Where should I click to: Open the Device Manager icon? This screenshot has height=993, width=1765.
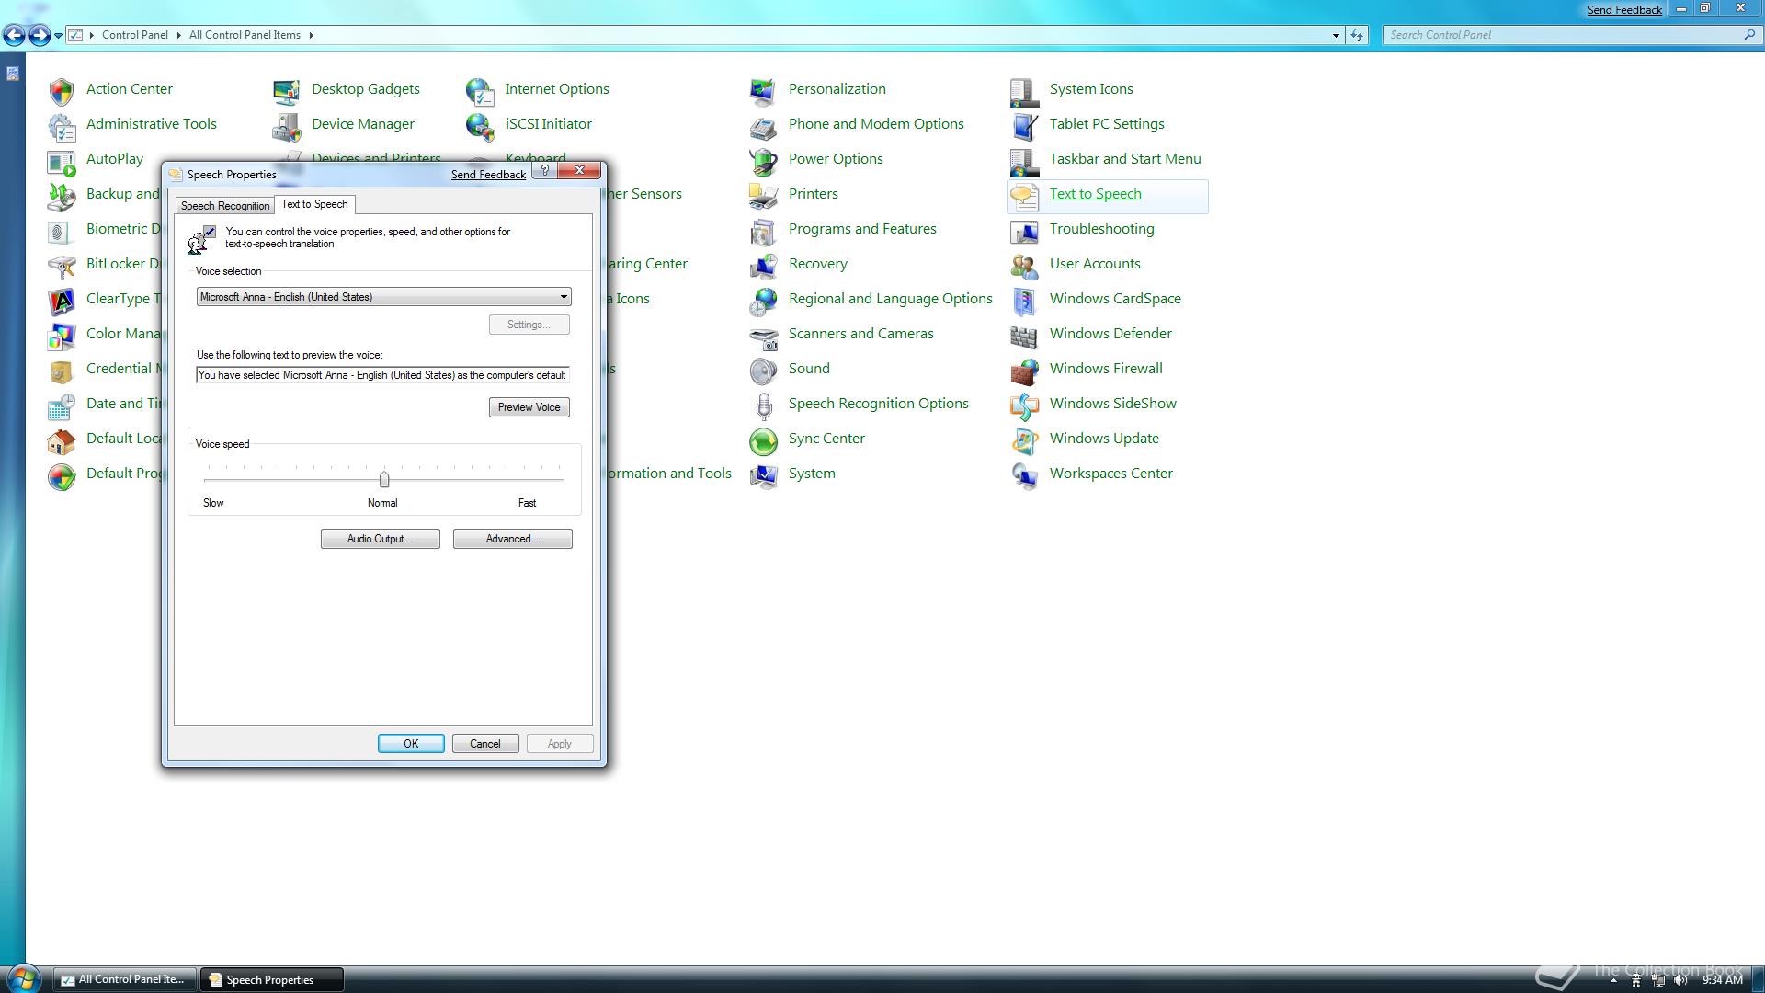[287, 126]
